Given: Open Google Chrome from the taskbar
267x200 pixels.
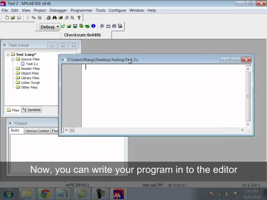Looking at the screenshot, I should coord(45,194).
